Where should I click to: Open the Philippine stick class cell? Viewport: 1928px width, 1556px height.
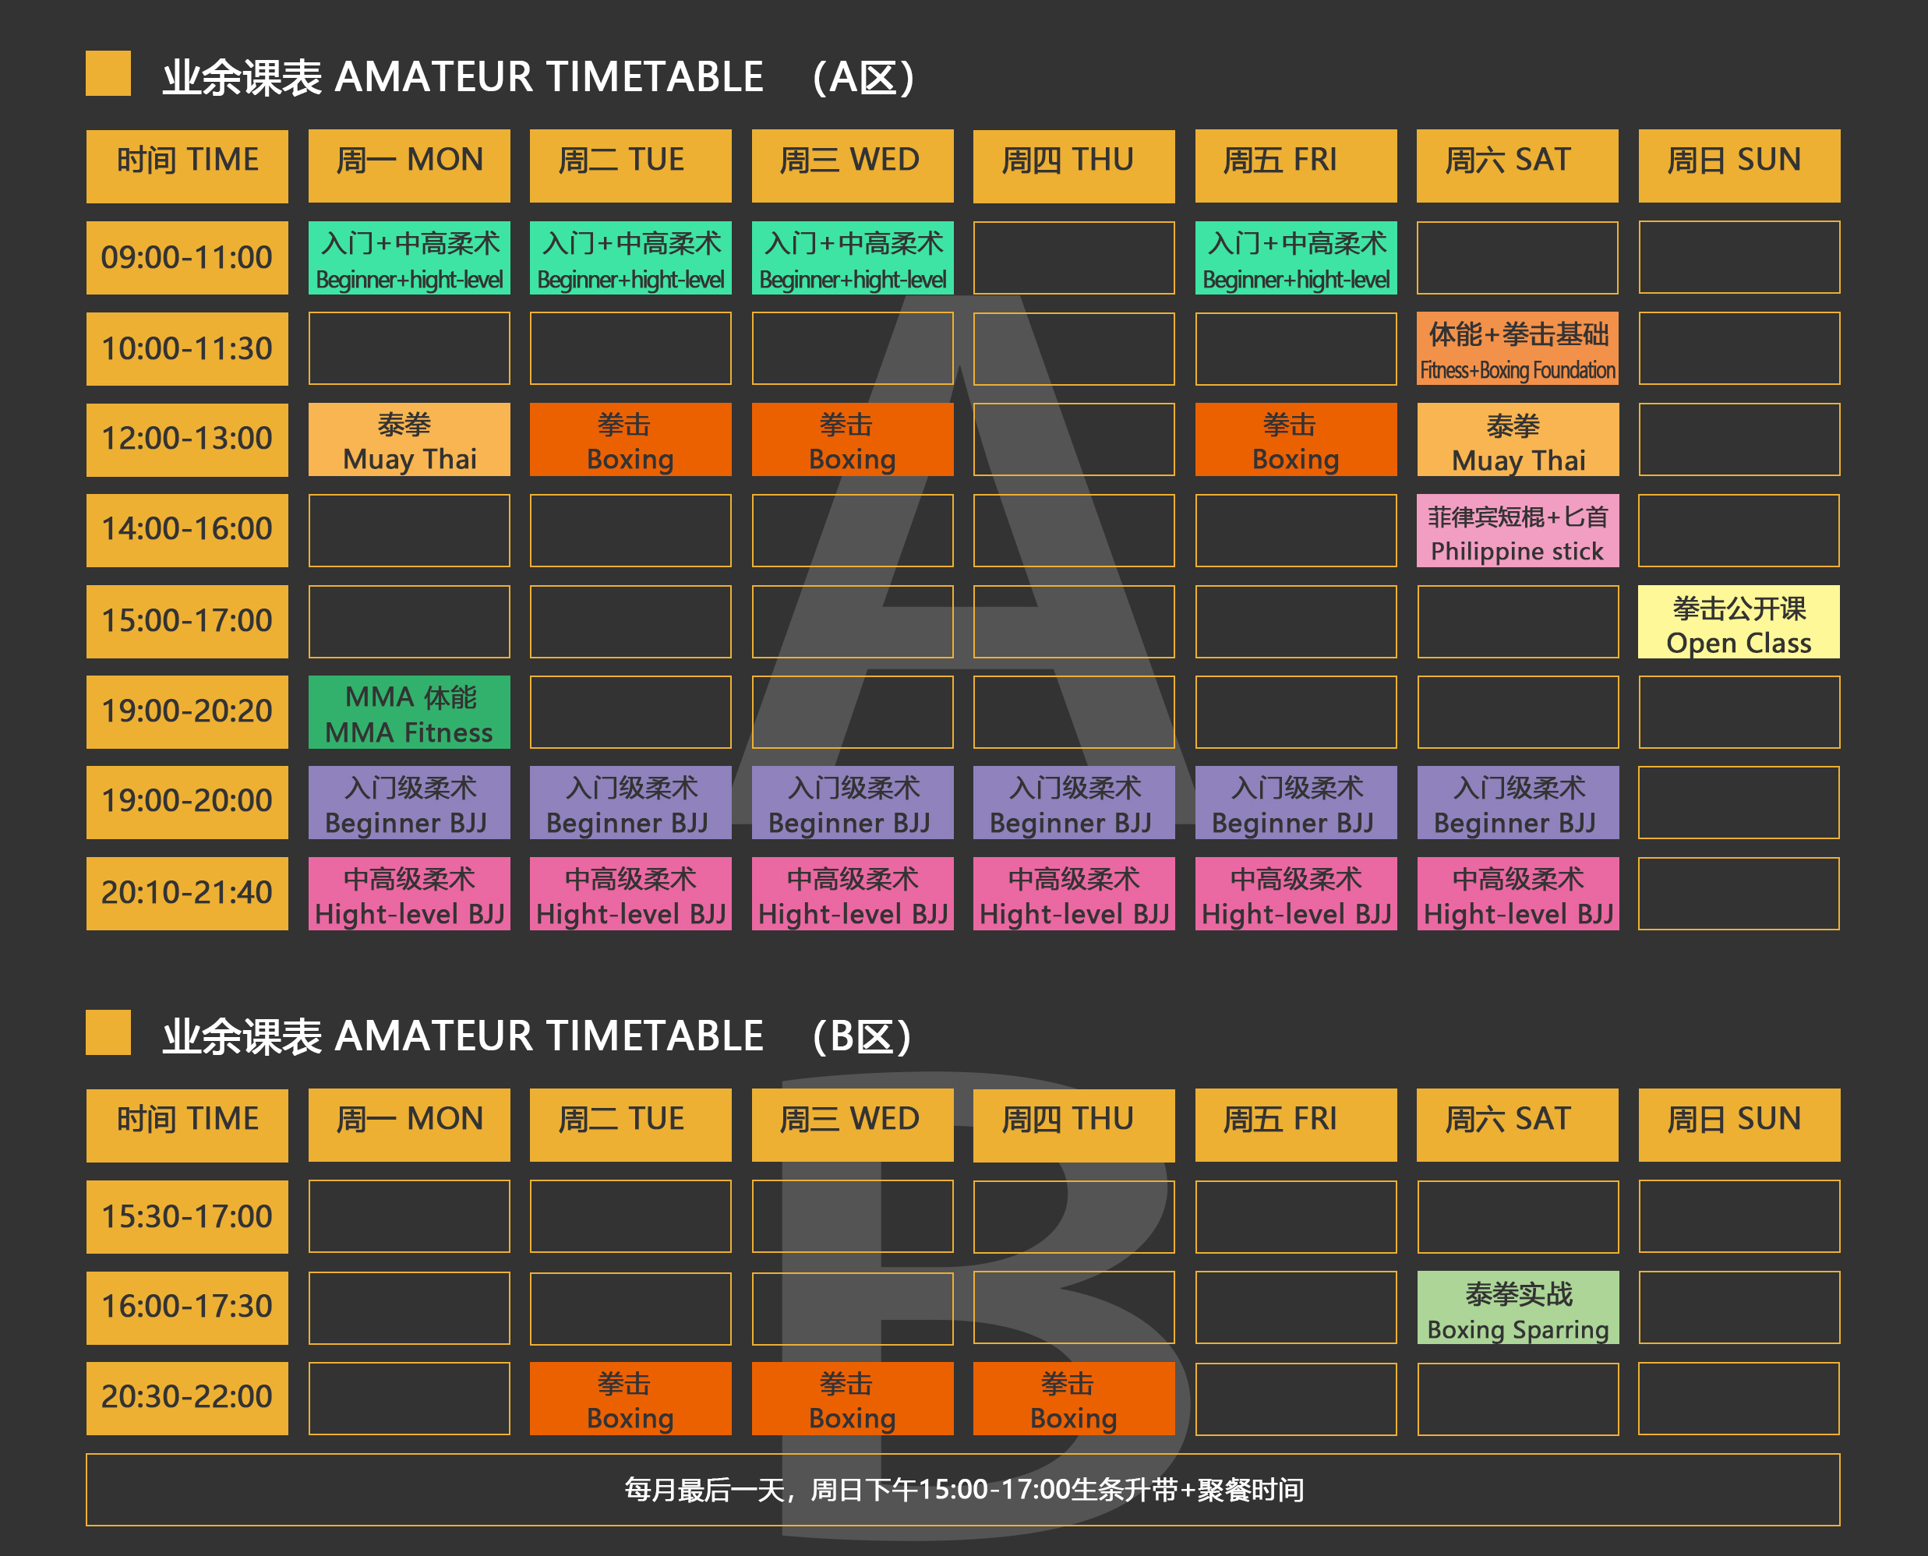1517,530
